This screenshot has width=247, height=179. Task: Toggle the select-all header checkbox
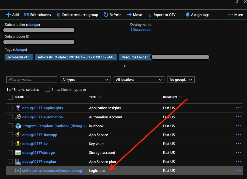click(10, 97)
